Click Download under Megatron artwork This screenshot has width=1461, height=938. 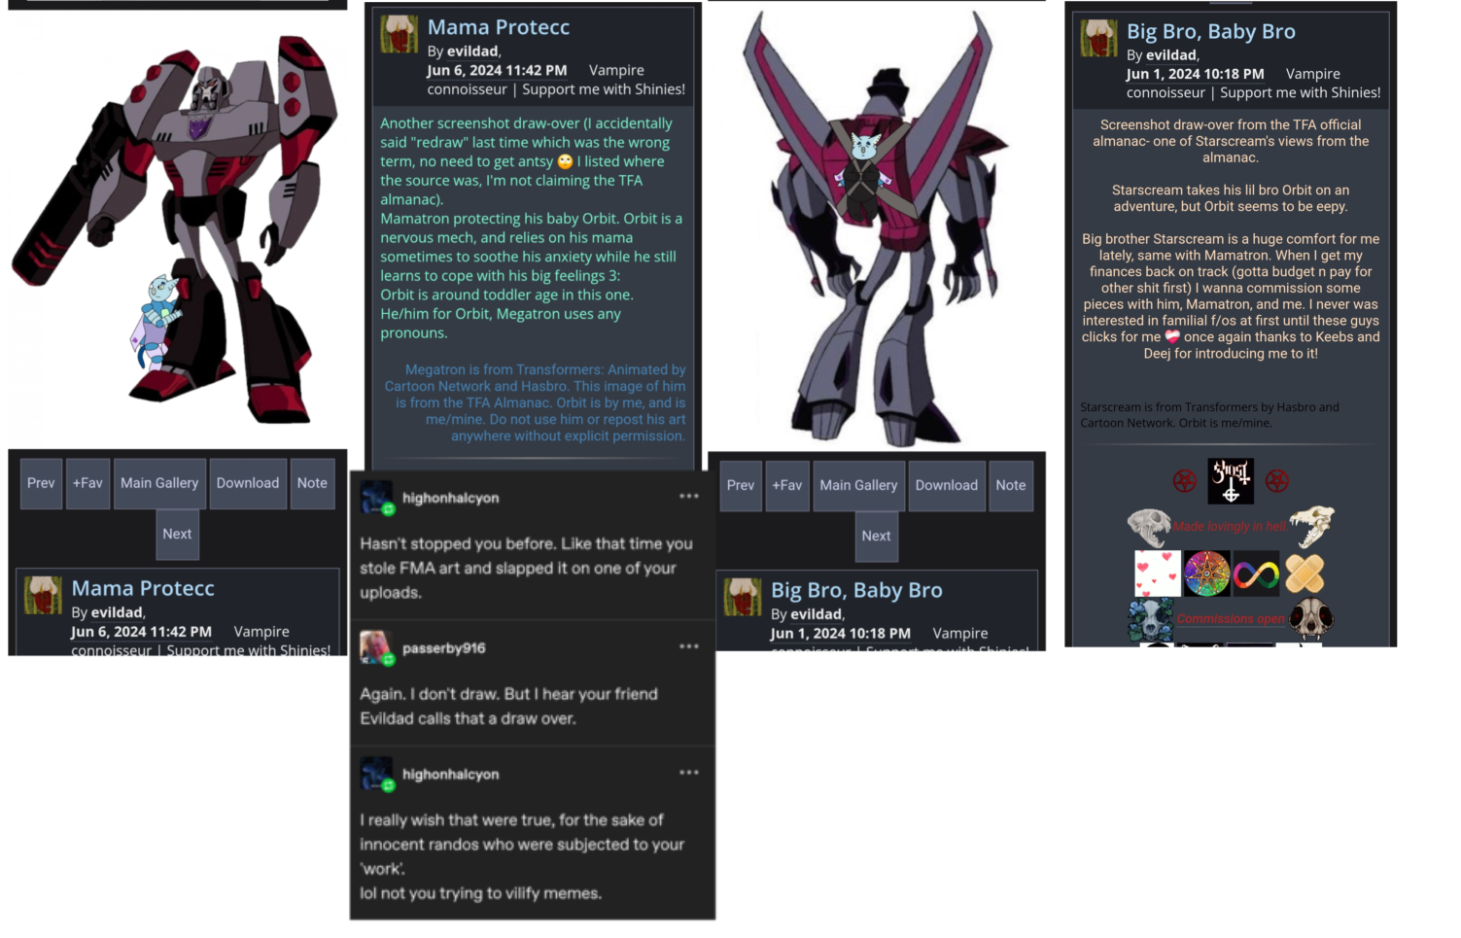(248, 483)
